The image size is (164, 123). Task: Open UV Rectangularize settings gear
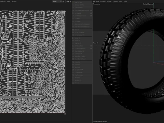pyautogui.click(x=91, y=49)
